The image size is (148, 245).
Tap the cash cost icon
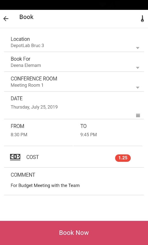(15, 157)
